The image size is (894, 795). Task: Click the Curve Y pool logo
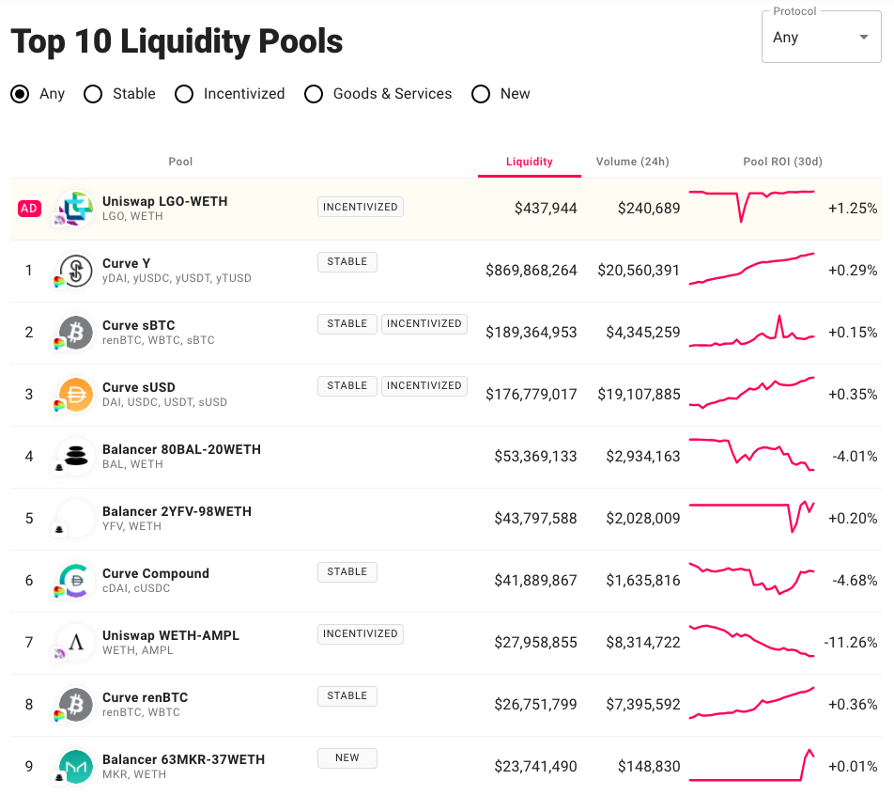[76, 271]
